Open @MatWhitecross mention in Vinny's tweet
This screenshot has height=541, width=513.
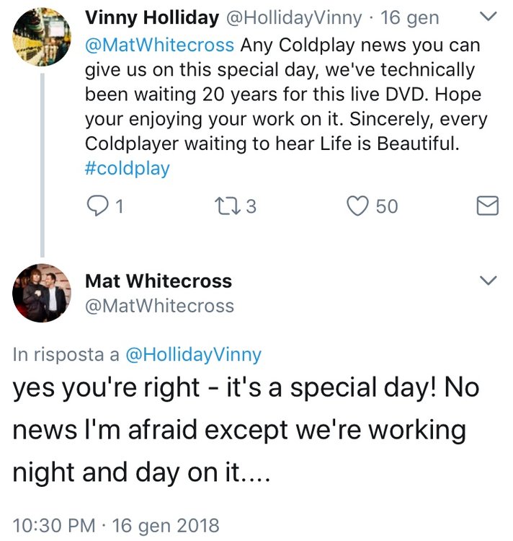tap(159, 45)
